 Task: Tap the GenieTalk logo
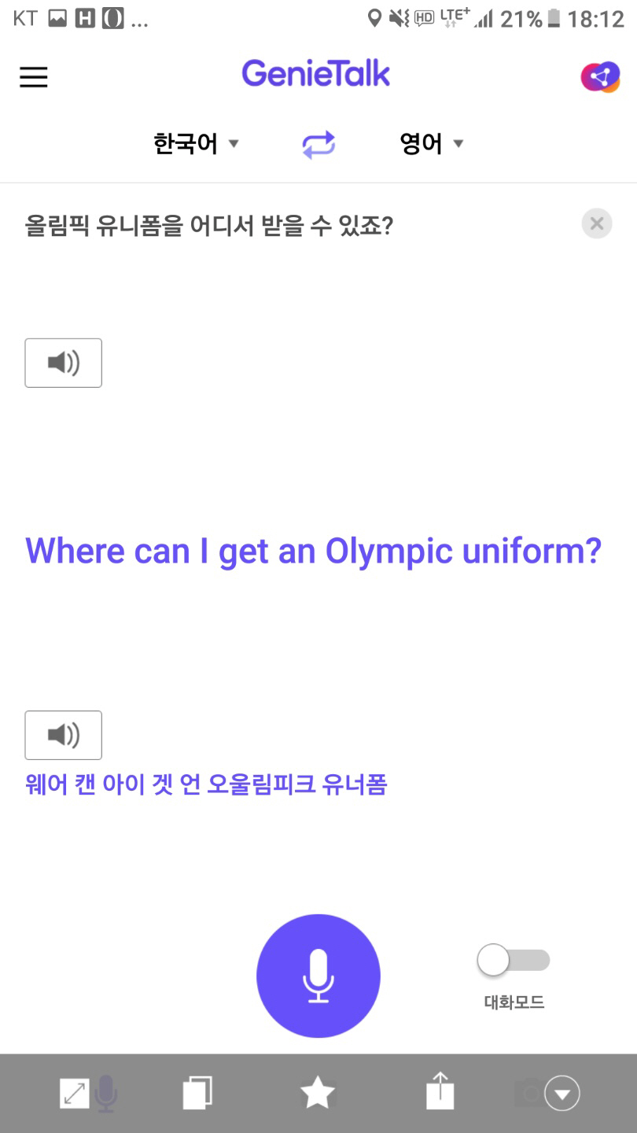point(316,74)
